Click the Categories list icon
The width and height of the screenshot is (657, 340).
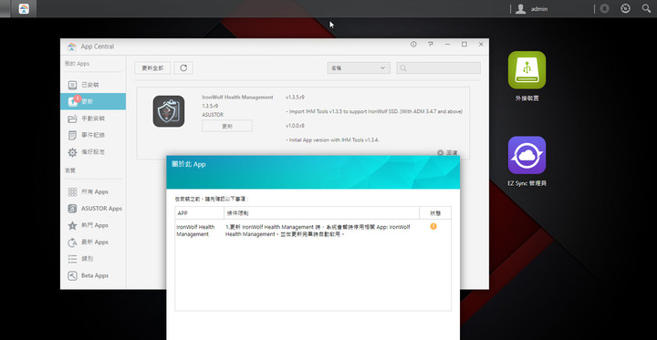pyautogui.click(x=72, y=259)
